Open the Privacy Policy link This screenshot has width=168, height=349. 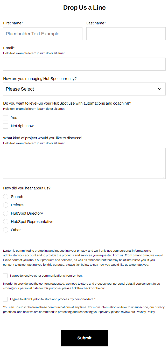pos(145,312)
